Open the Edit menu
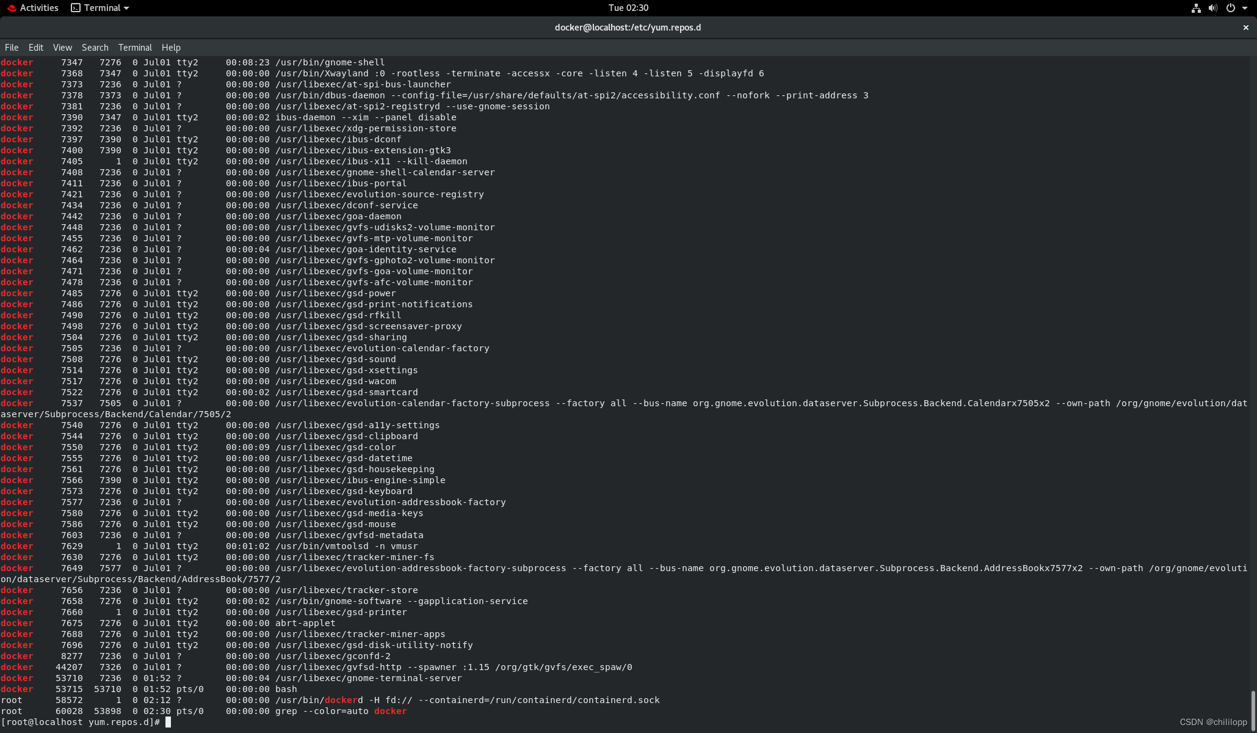The image size is (1257, 733). (35, 47)
